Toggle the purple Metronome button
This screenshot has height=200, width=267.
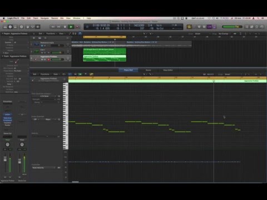(214, 27)
